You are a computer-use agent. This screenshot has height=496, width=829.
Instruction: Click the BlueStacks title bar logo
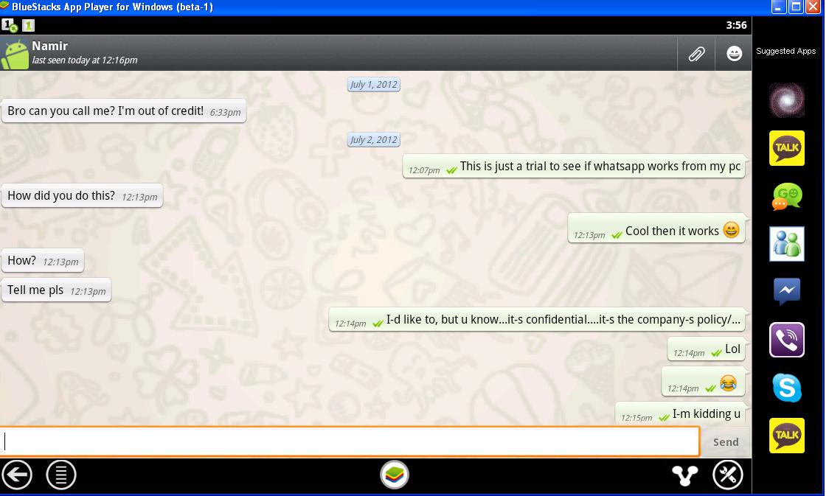tap(4, 7)
